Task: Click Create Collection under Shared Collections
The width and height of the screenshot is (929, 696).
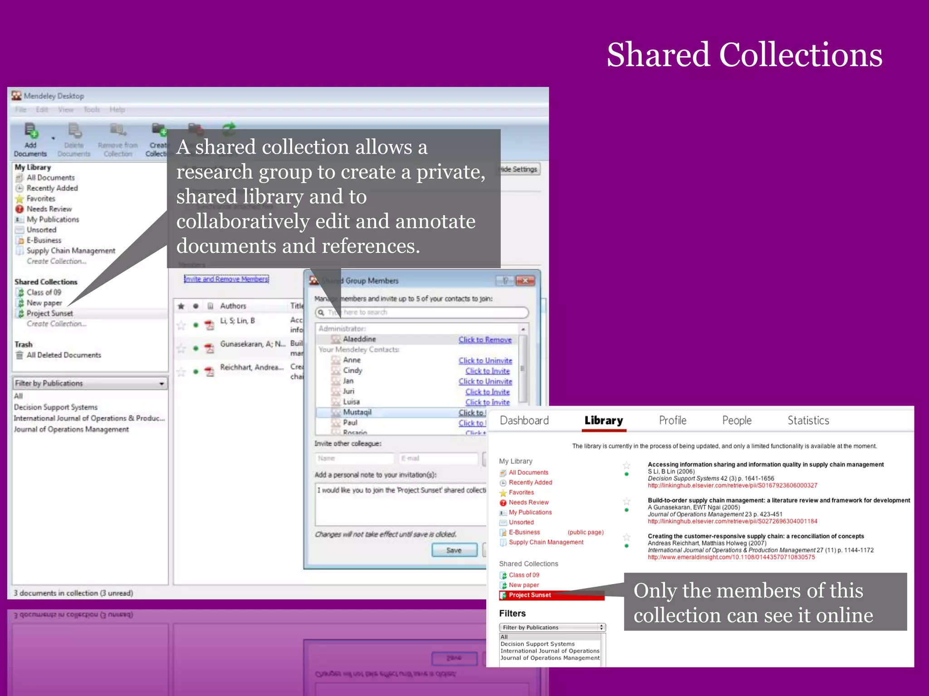Action: pos(56,324)
